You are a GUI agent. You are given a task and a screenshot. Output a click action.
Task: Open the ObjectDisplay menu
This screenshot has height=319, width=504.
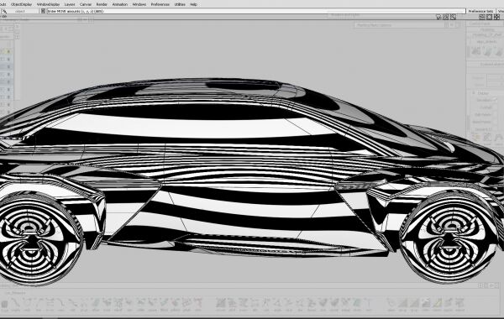click(22, 4)
